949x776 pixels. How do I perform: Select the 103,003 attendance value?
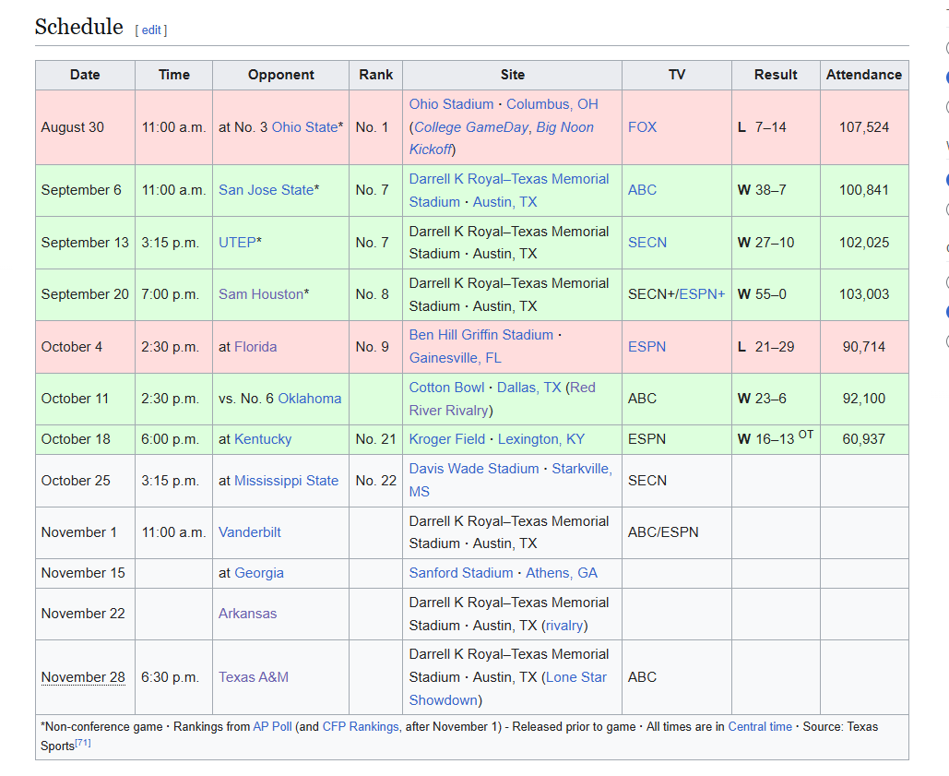864,294
